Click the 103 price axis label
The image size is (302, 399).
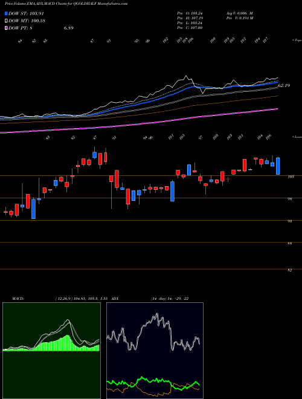[x=289, y=177]
